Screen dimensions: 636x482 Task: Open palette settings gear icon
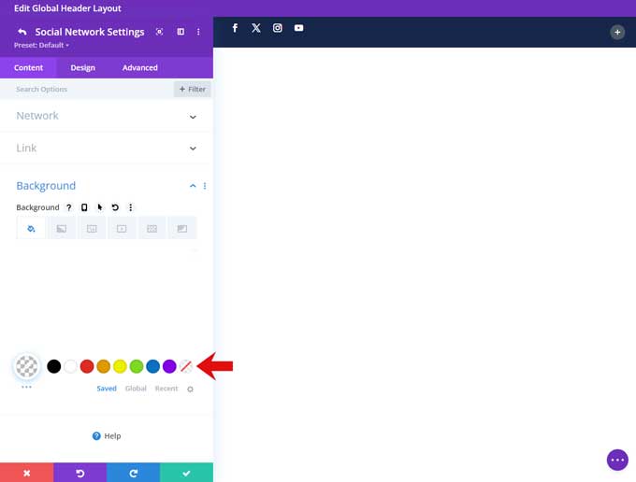coord(190,390)
